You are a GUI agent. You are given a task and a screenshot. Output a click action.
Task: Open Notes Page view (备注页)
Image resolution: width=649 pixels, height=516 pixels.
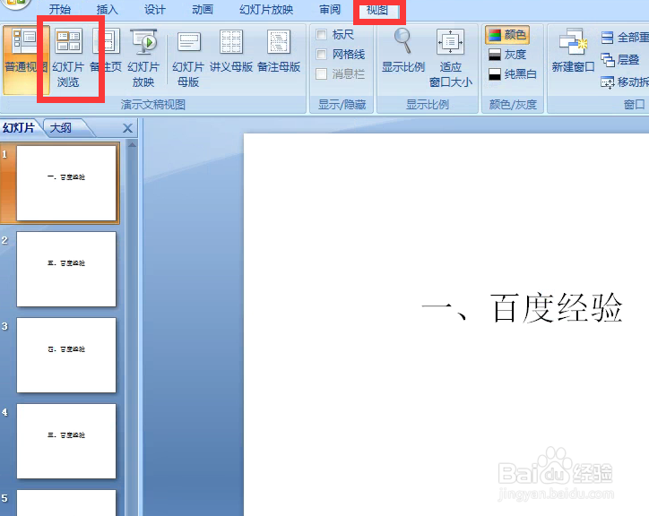[106, 50]
